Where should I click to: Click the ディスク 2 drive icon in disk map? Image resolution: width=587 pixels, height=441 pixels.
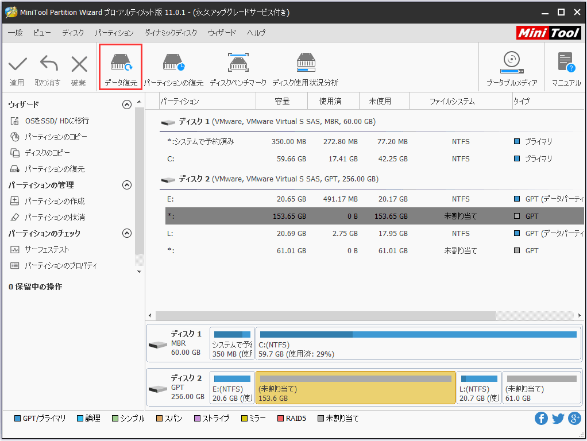tap(157, 389)
